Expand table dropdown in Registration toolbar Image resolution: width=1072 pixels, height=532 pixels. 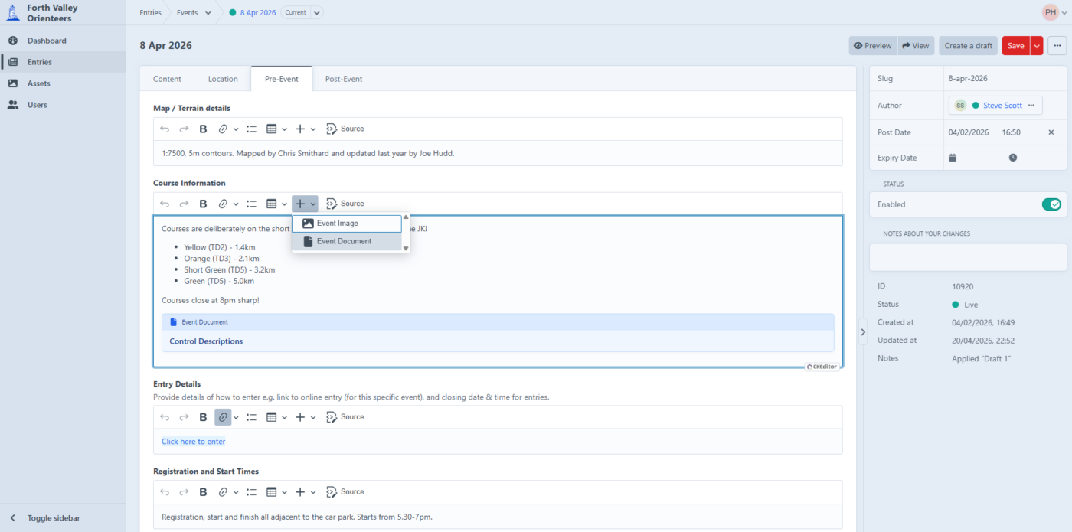click(284, 492)
